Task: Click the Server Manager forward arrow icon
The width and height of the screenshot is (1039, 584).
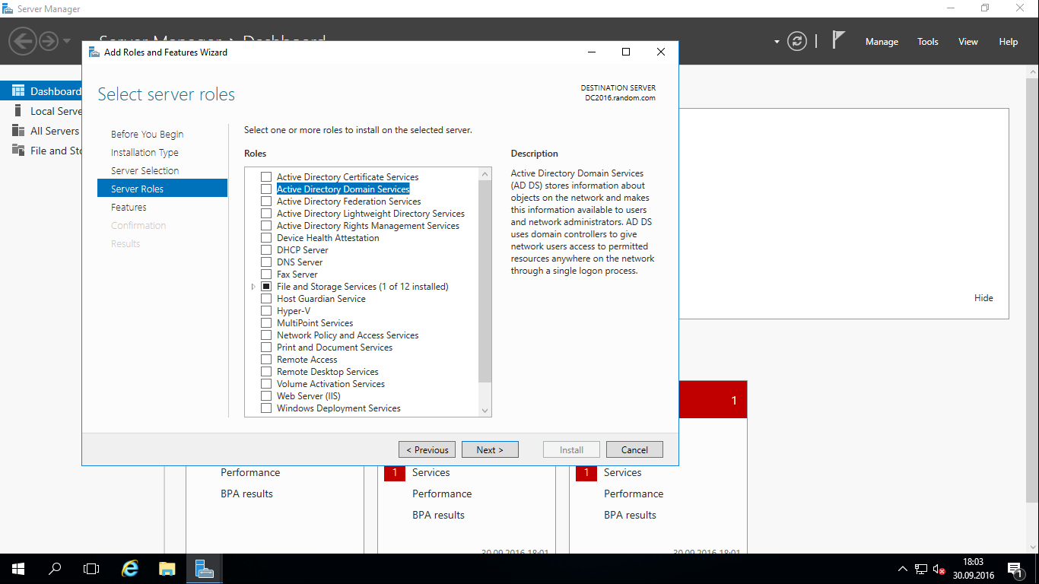Action: pos(49,41)
